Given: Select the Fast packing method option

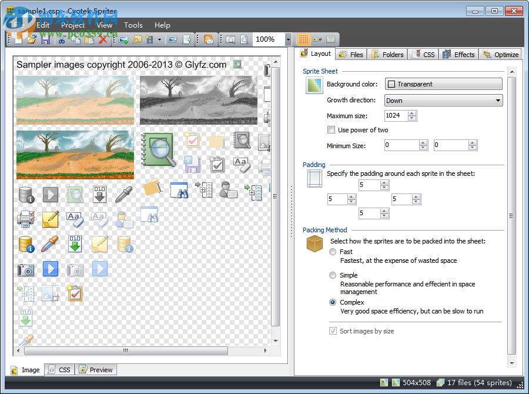Looking at the screenshot, I should click(334, 252).
